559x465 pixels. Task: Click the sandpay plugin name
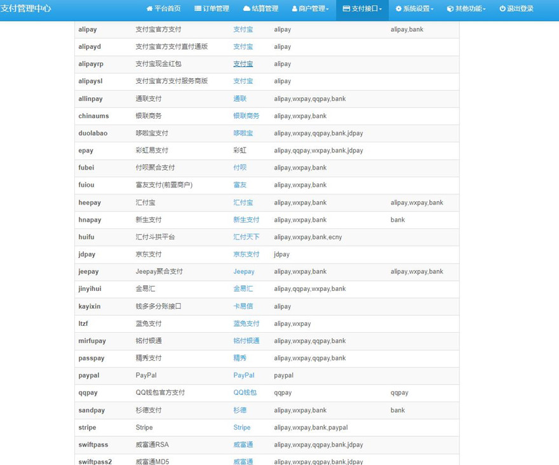pos(91,410)
